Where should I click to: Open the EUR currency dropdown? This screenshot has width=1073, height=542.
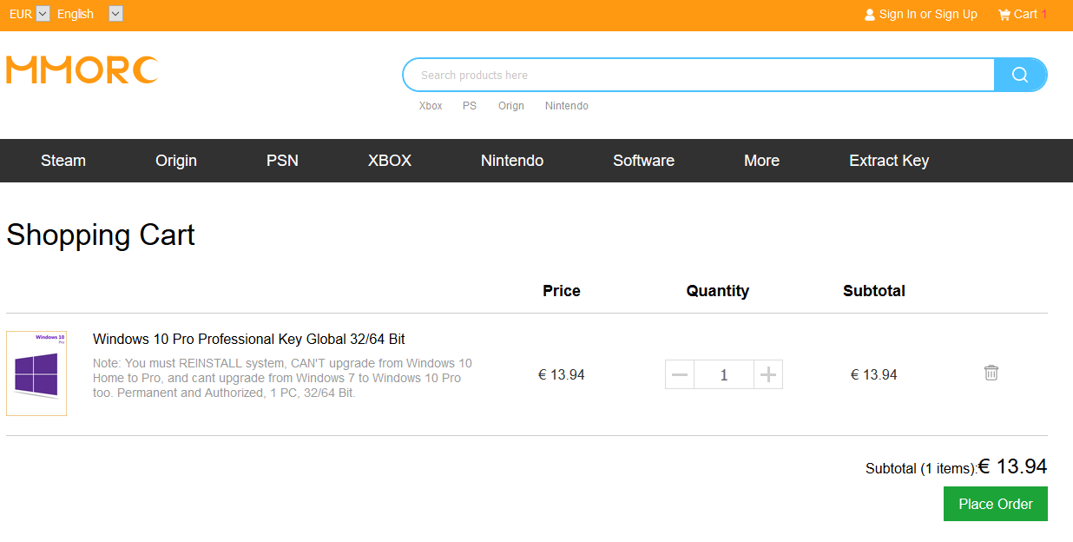(x=43, y=14)
